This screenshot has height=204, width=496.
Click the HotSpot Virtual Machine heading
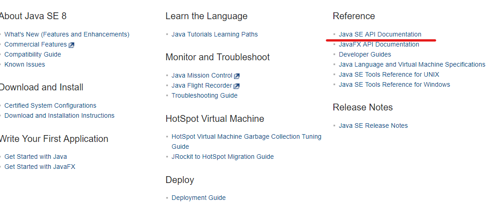215,119
